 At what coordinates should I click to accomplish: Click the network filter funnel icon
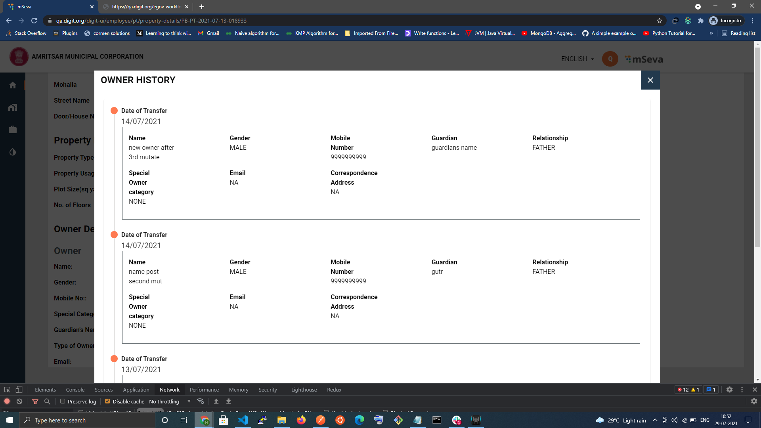tap(35, 401)
